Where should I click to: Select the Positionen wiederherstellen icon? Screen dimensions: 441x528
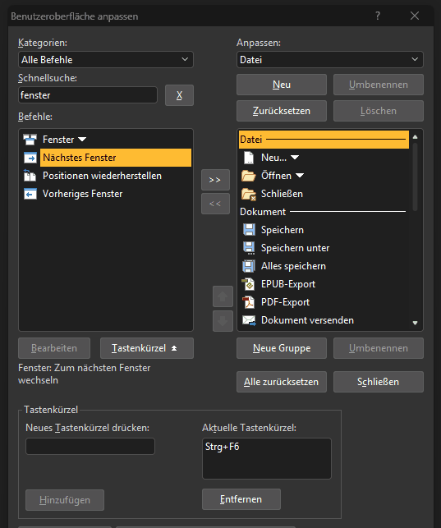(x=30, y=176)
